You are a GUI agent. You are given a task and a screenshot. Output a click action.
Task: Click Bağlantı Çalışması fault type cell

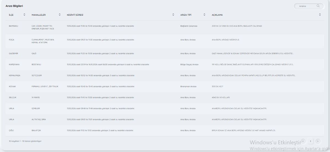(x=189, y=26)
